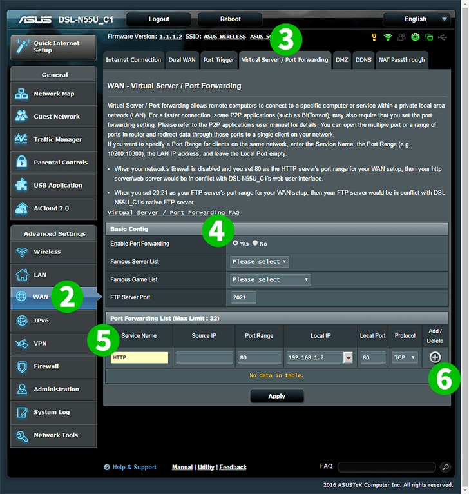The image size is (469, 494).
Task: Click the Logout button
Action: click(x=158, y=19)
